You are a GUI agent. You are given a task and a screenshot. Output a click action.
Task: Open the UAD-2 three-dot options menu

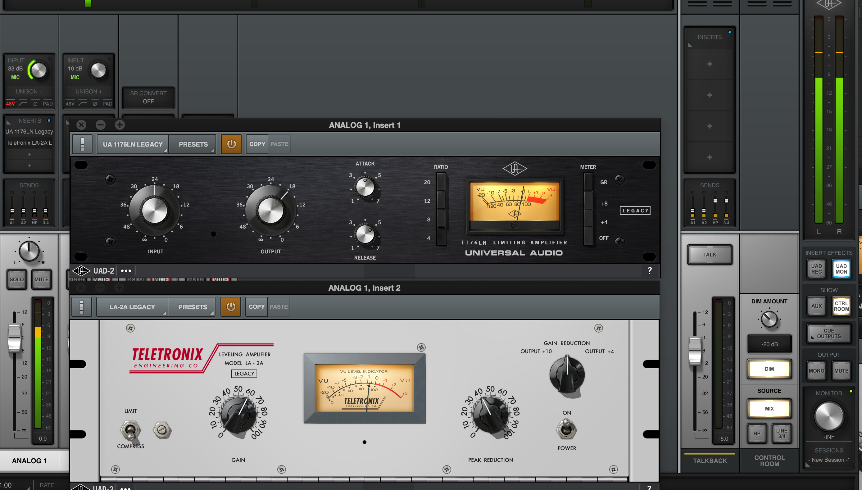(126, 270)
